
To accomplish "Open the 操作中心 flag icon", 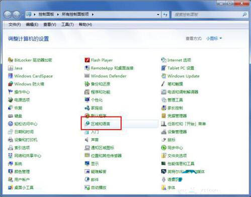I will (11, 92).
